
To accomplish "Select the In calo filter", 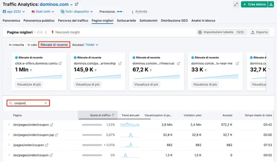I will 32,45.
